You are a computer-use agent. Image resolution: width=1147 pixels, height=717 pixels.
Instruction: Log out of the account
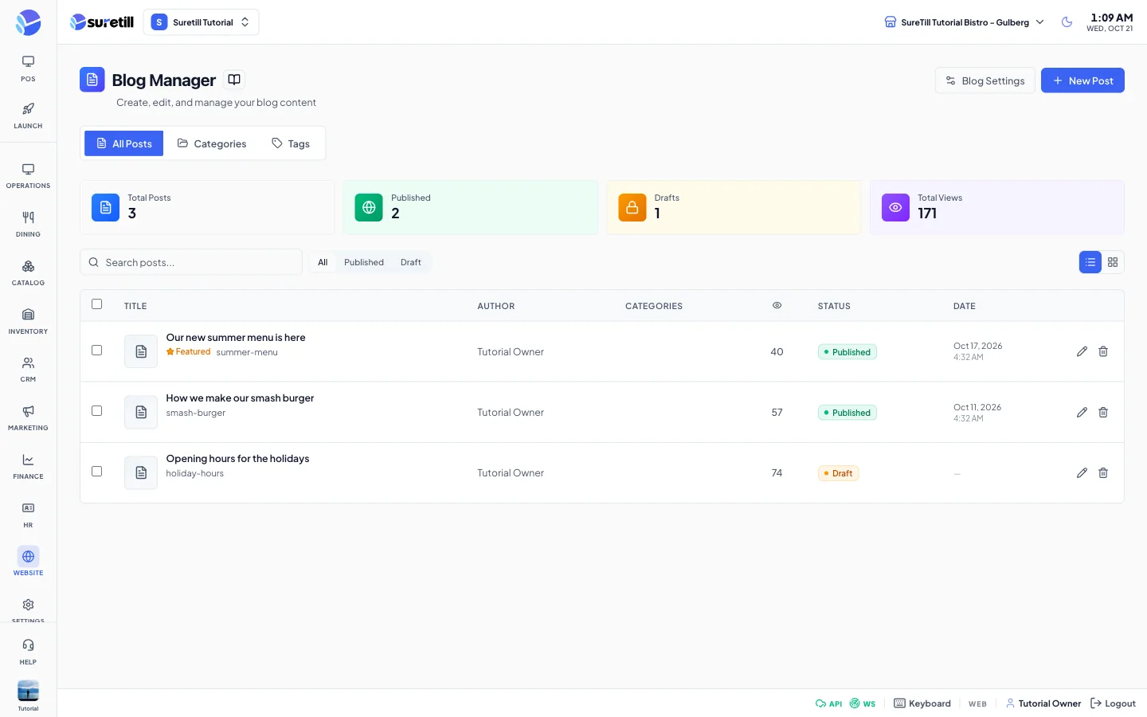(1113, 703)
